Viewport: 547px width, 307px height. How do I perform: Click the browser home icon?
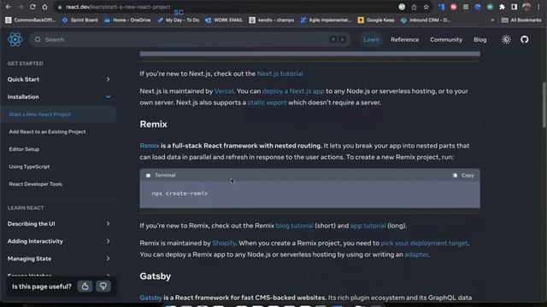44,7
